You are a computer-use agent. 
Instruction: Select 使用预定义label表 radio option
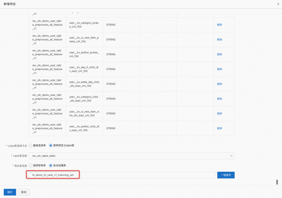click(51, 145)
